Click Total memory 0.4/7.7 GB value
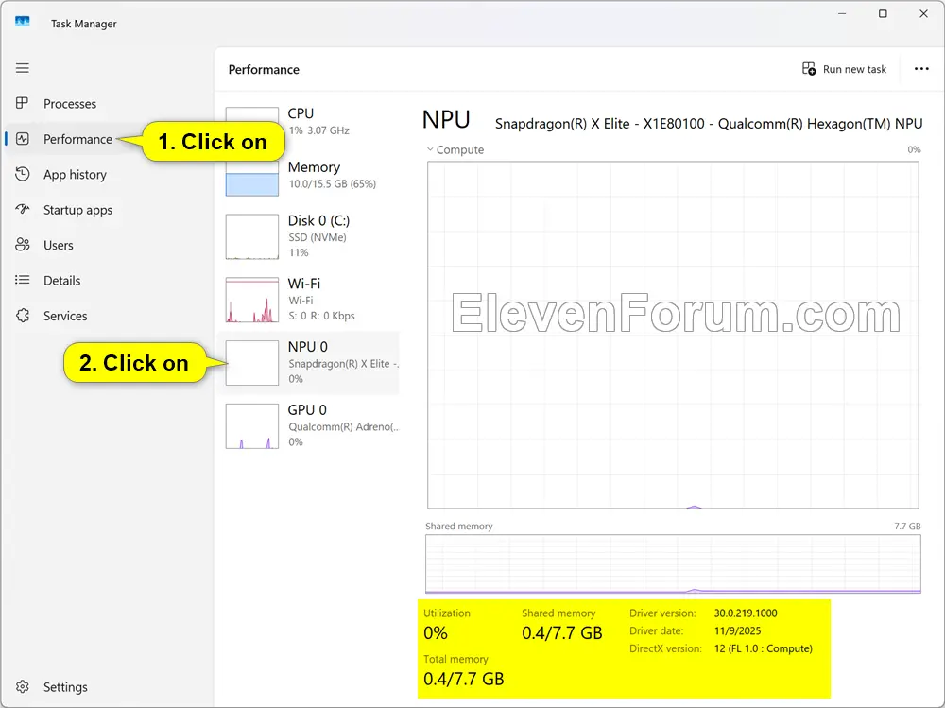This screenshot has width=945, height=708. tap(463, 679)
